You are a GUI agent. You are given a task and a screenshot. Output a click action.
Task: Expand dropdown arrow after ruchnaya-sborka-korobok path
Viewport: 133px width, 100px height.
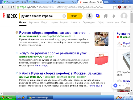click(x=86, y=77)
